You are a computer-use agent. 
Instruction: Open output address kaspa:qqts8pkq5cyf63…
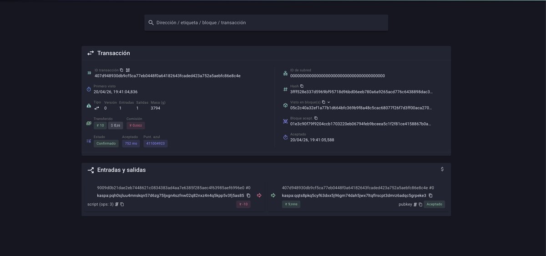click(x=354, y=196)
